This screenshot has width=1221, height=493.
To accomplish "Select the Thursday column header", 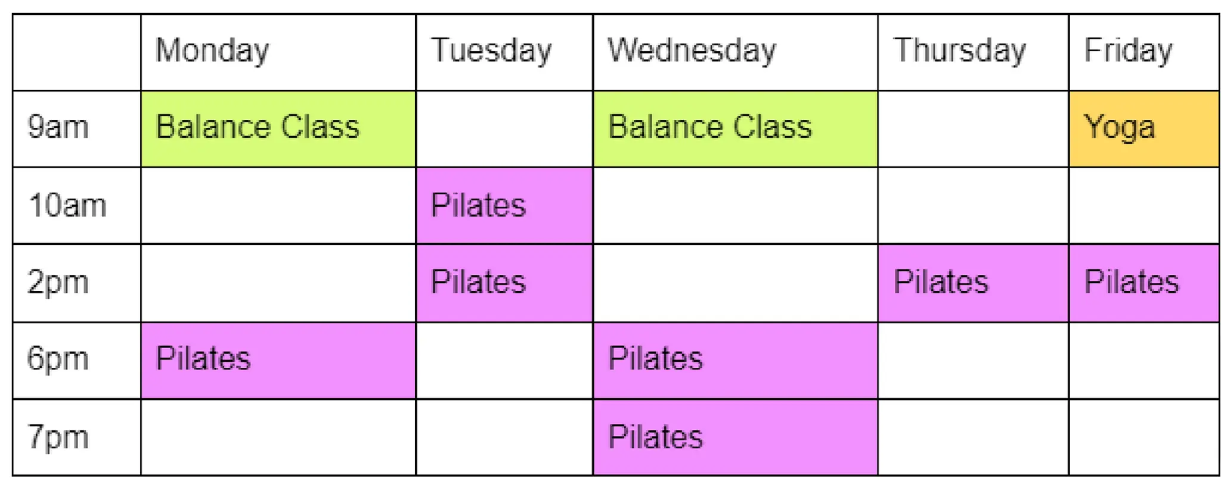I will 973,52.
